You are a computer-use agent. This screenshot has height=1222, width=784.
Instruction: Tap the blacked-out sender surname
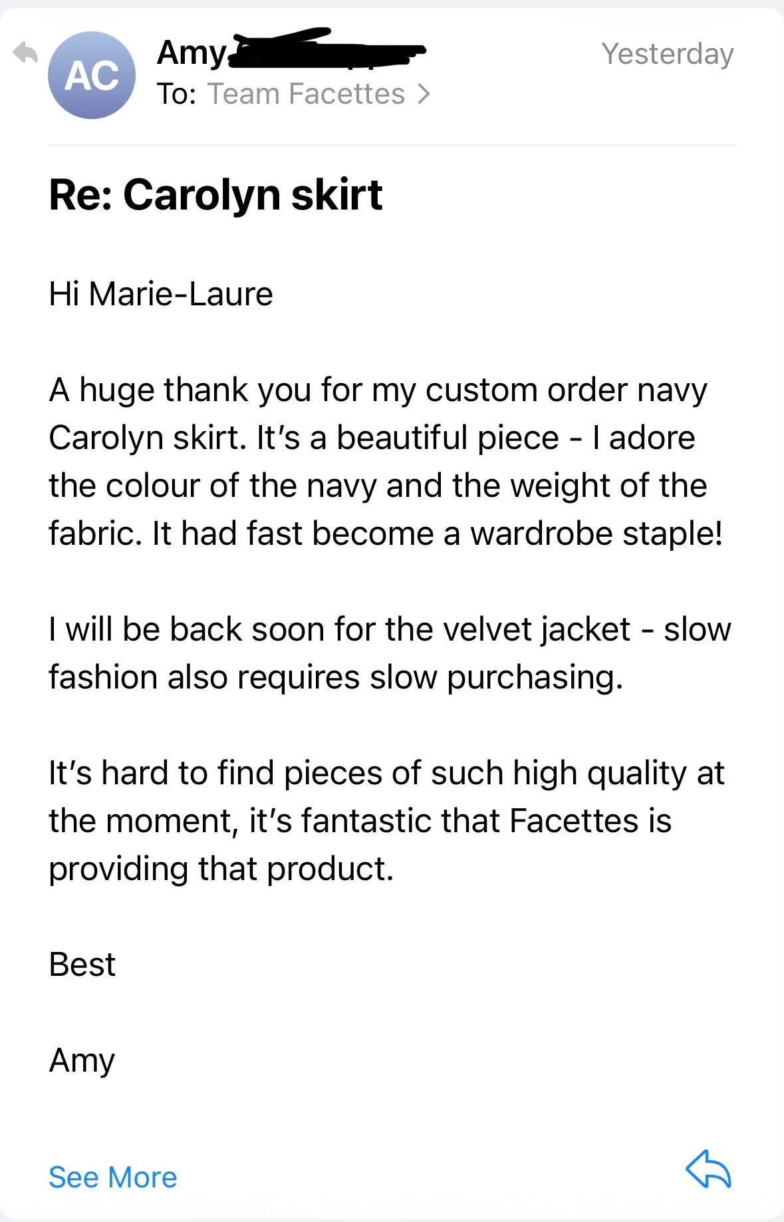click(x=326, y=50)
